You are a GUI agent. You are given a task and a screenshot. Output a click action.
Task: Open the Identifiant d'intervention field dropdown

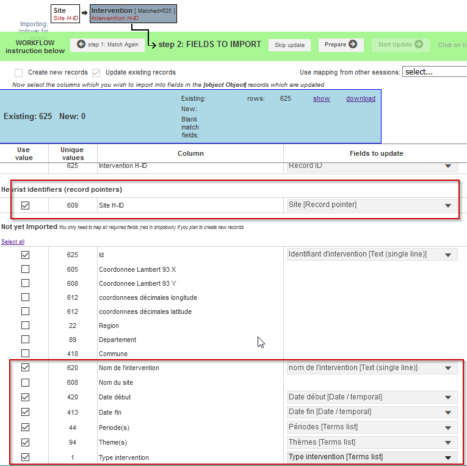pyautogui.click(x=372, y=255)
